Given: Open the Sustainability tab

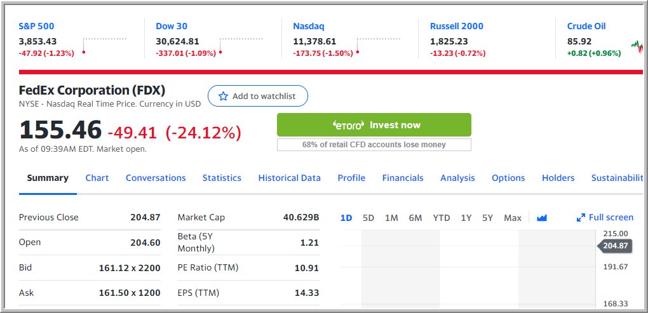Looking at the screenshot, I should (x=618, y=178).
